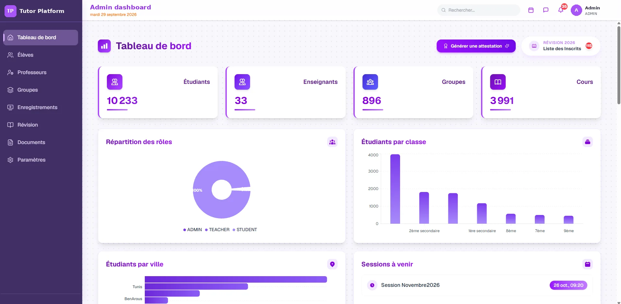Click the 10 233 students count

pyautogui.click(x=122, y=101)
